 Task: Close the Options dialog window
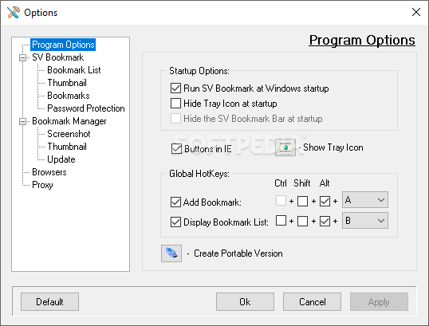[x=416, y=12]
